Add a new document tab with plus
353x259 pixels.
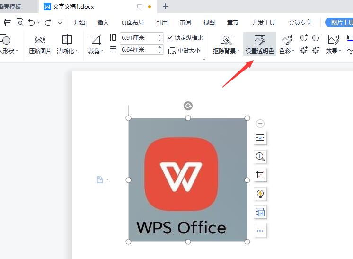tap(166, 6)
